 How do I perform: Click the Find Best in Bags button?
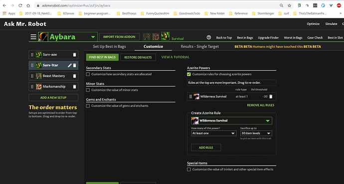pos(102,57)
